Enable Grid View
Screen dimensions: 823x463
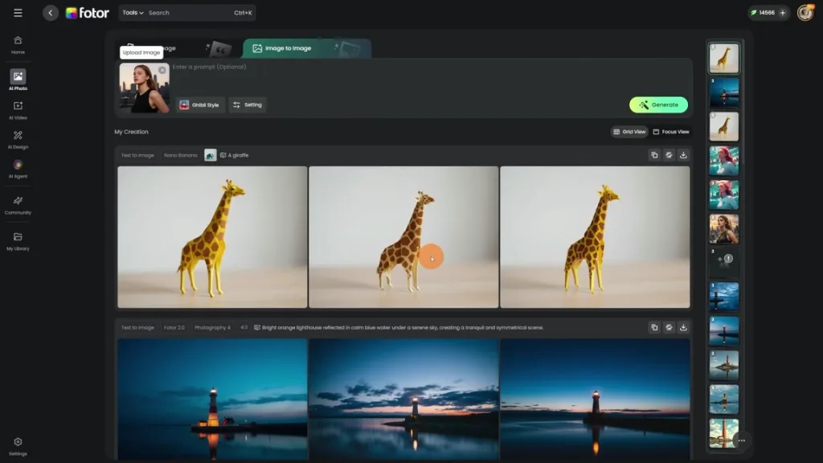pos(629,131)
